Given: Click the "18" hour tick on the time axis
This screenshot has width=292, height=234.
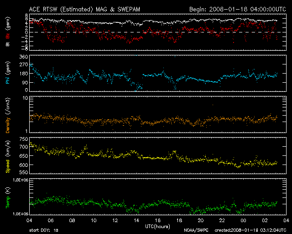Looking at the screenshot, I should click(x=179, y=221).
